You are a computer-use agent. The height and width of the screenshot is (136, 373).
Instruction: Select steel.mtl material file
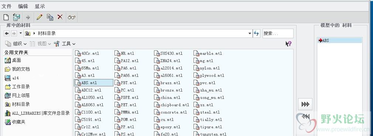[207, 112]
